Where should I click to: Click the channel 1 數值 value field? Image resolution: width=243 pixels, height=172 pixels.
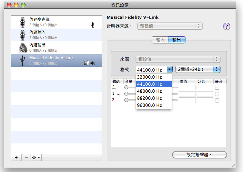pos(187,94)
